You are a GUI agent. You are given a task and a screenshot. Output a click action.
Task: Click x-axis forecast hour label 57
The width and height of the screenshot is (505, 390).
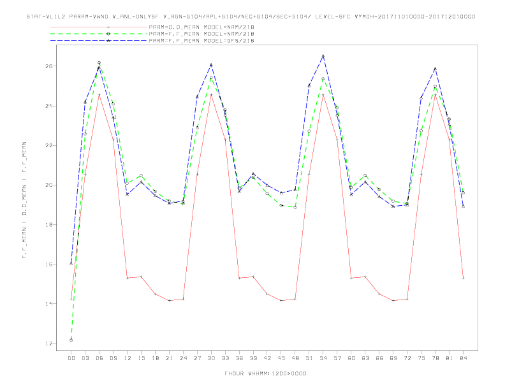pyautogui.click(x=337, y=358)
